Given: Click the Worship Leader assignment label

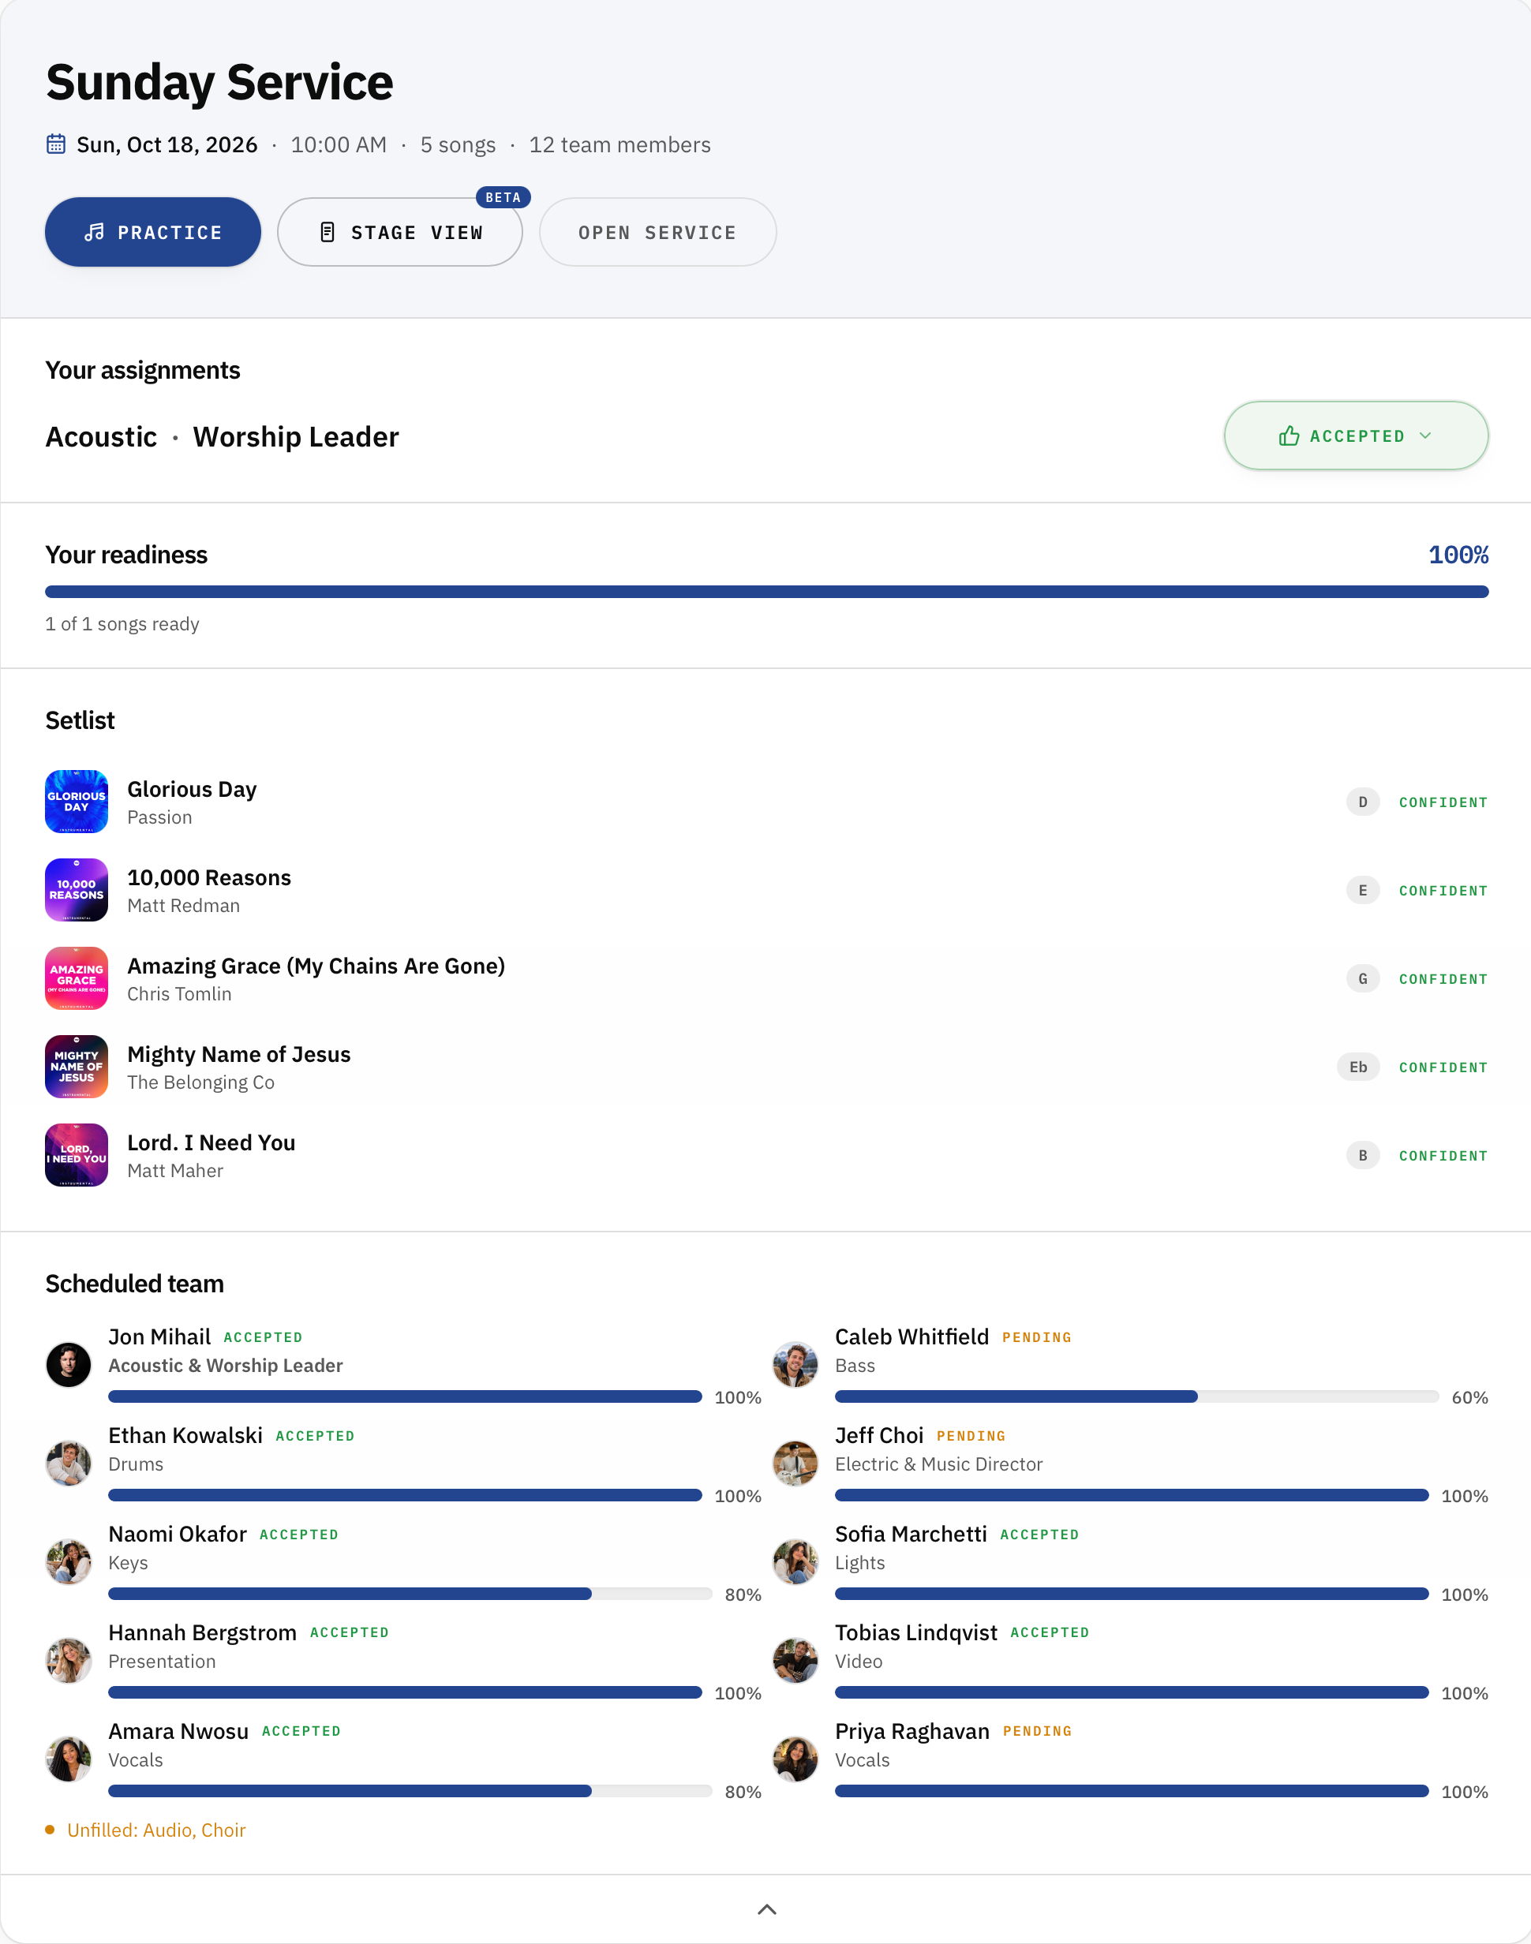Looking at the screenshot, I should click(296, 436).
